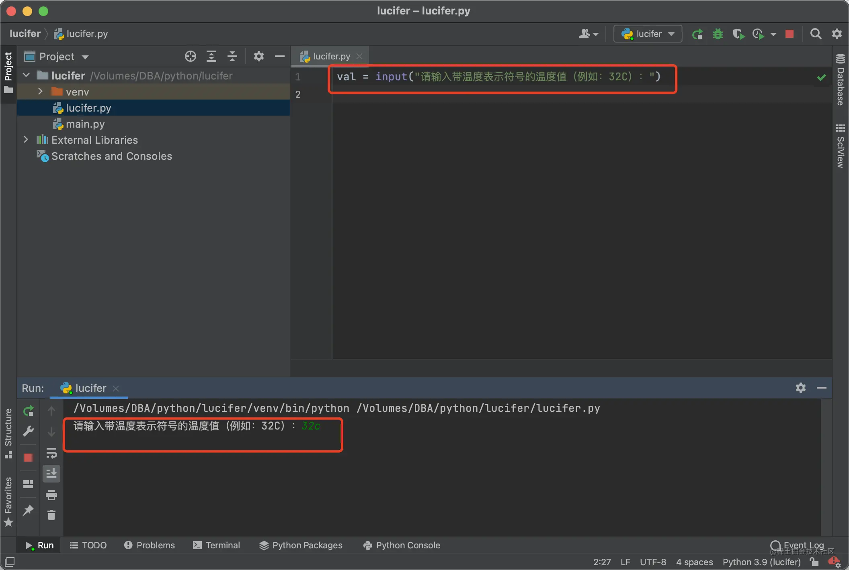This screenshot has height=570, width=849.
Task: Open the user account icon menu
Action: (x=589, y=34)
